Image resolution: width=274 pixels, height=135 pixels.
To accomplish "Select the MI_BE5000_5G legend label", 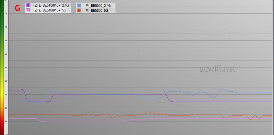I will (97, 11).
